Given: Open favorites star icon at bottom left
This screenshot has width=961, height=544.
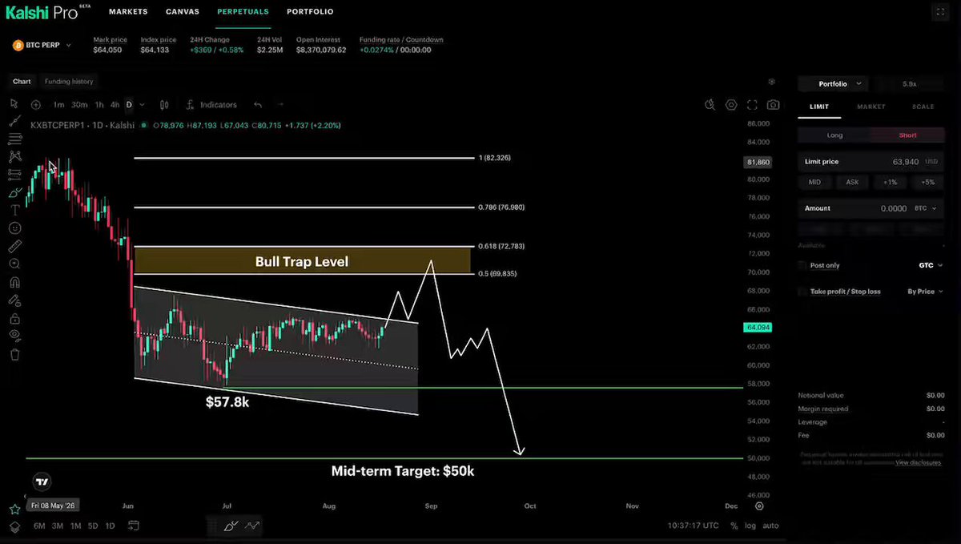Looking at the screenshot, I should point(14,510).
